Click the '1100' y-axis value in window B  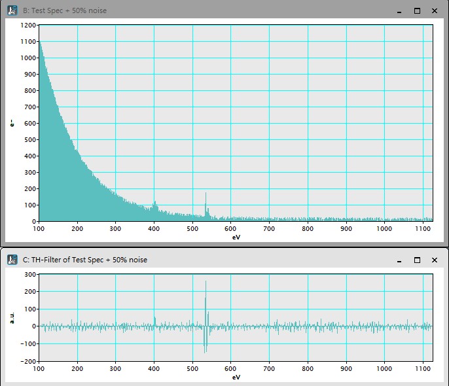pos(28,41)
